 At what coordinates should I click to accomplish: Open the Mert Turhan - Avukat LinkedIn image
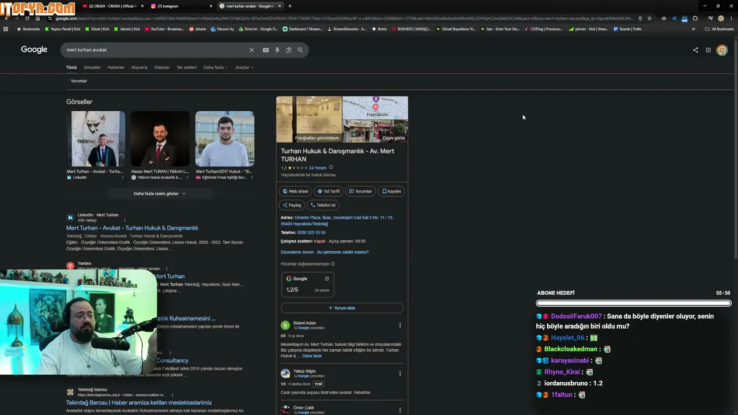point(98,139)
